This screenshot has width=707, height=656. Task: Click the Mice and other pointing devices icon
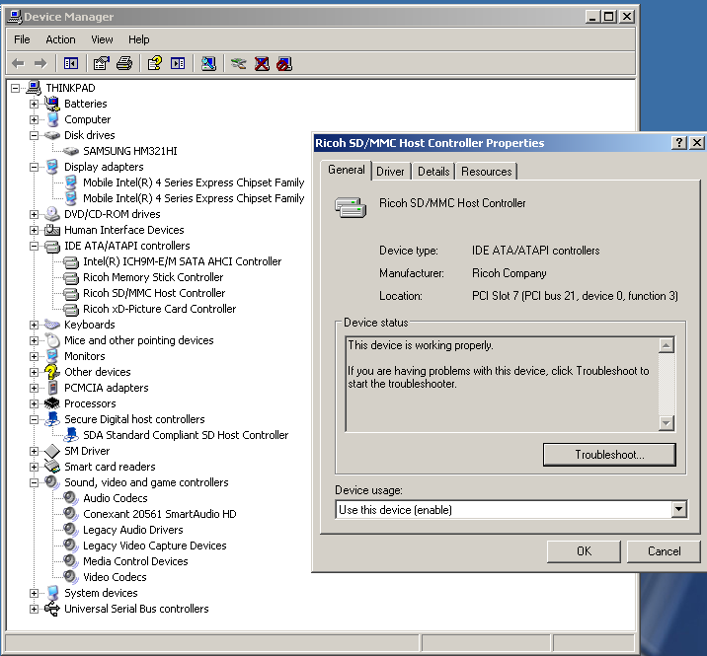pos(52,340)
